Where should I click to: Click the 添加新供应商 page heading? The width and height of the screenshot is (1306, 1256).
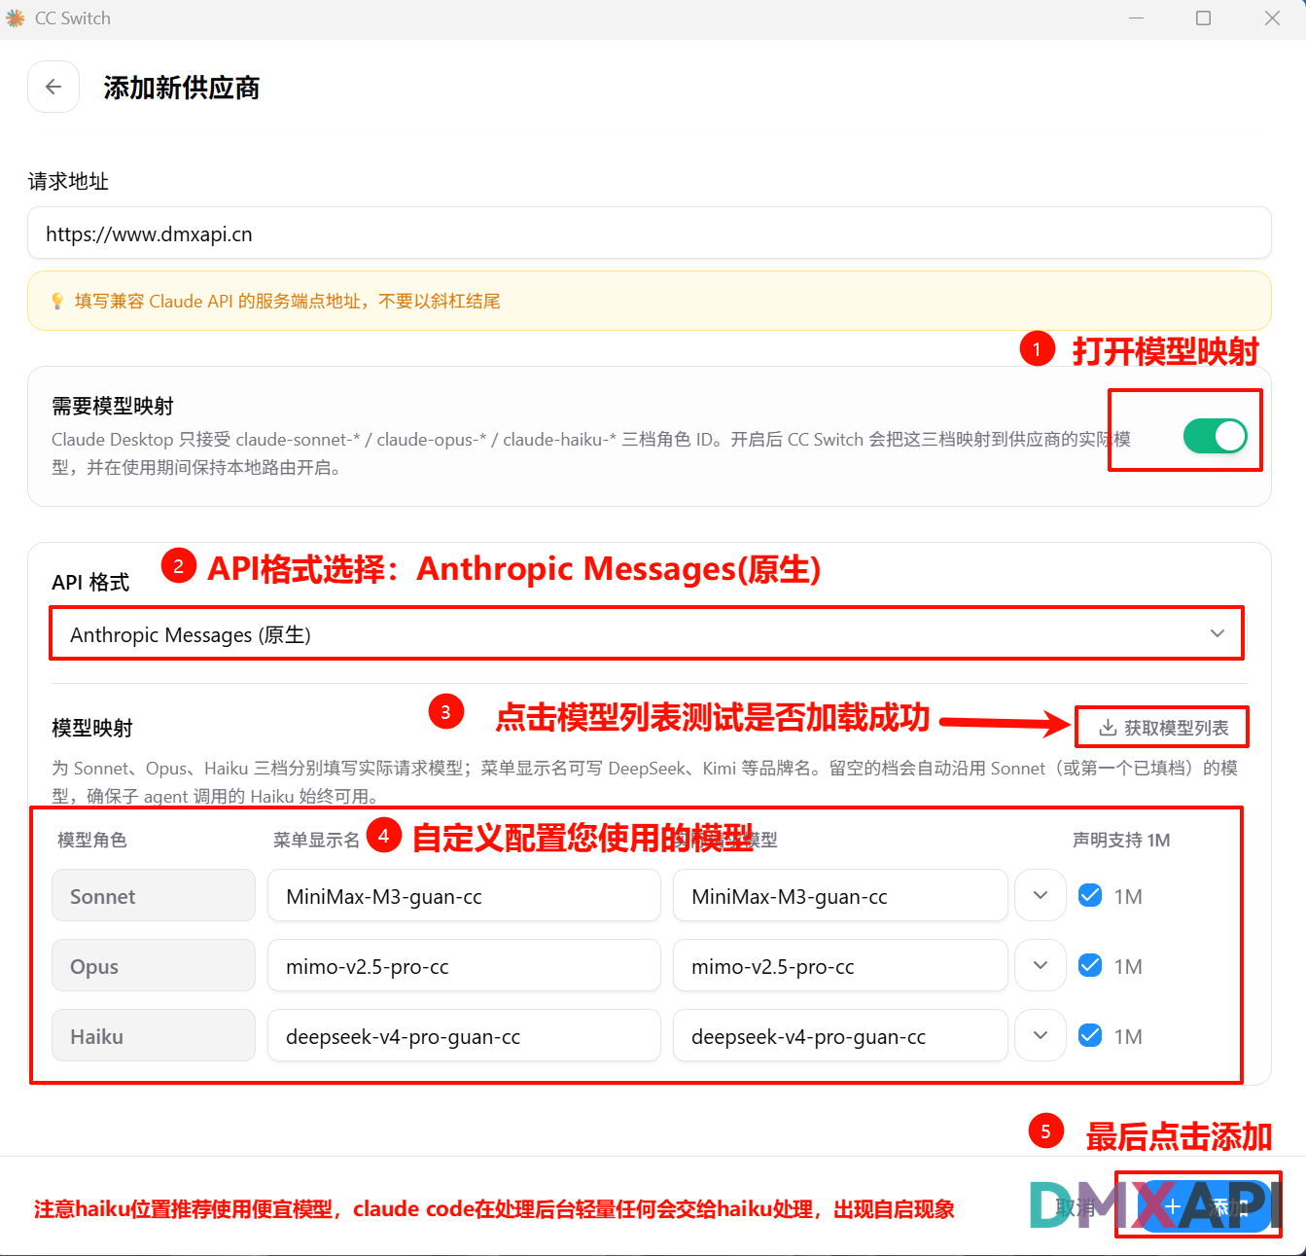tap(182, 88)
